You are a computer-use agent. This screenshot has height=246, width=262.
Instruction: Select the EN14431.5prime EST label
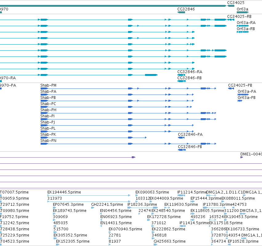tap(116, 223)
